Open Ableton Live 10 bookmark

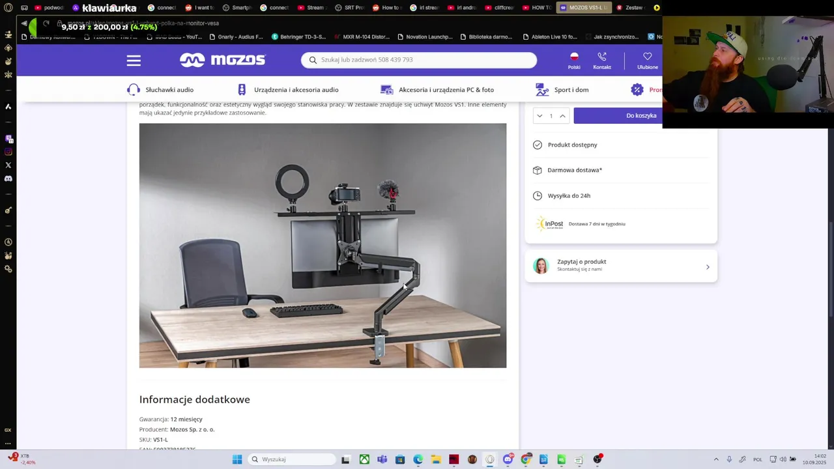549,37
